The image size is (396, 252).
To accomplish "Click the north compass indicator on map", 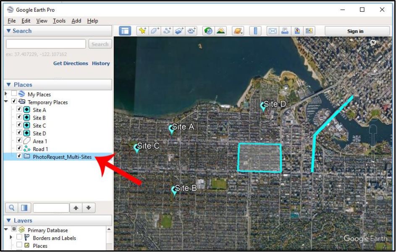I will (x=373, y=42).
